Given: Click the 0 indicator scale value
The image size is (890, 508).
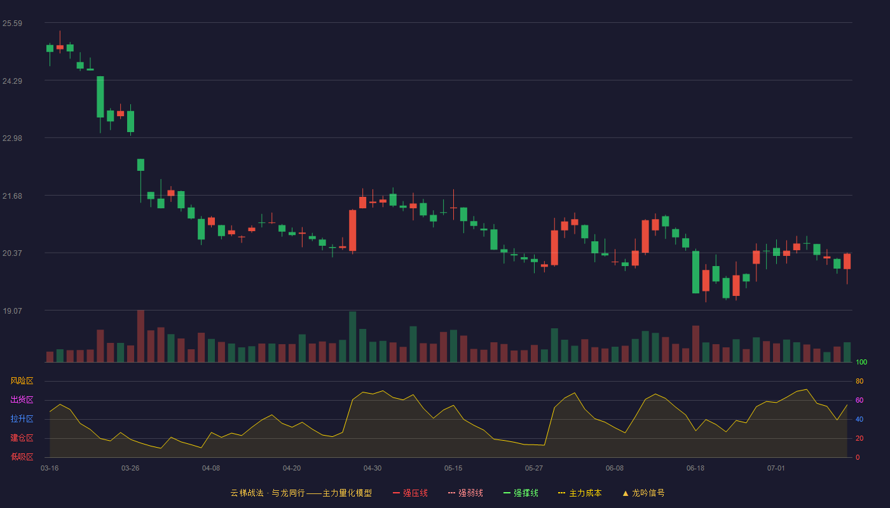Looking at the screenshot, I should (x=858, y=457).
